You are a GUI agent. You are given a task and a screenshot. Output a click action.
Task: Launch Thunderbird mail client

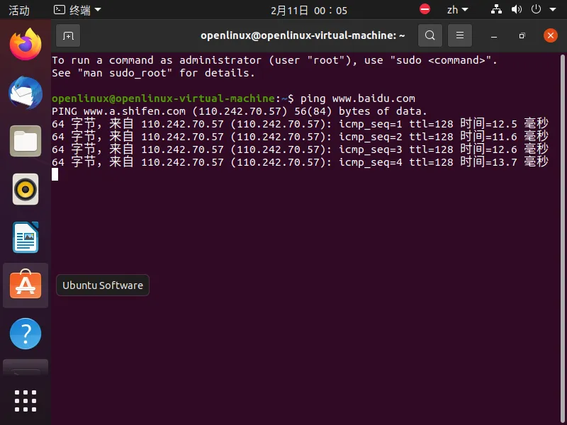click(x=26, y=93)
